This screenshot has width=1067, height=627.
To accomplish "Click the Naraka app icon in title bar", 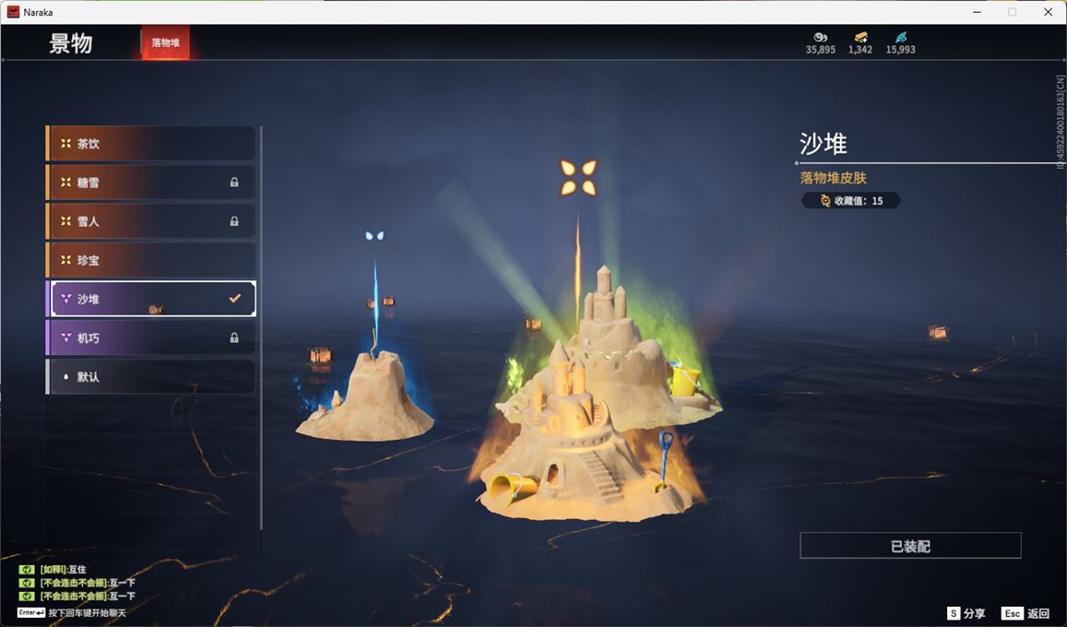I will (13, 12).
